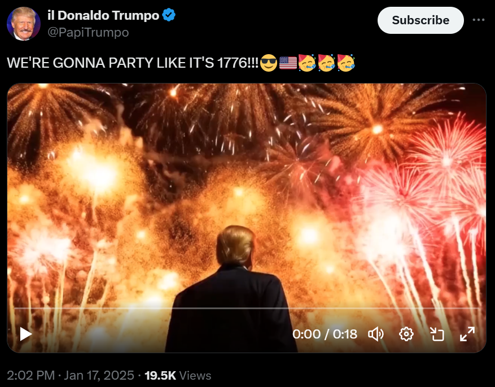This screenshot has height=387, width=495.
Task: Click the 19.5K Views count
Action: 178,375
